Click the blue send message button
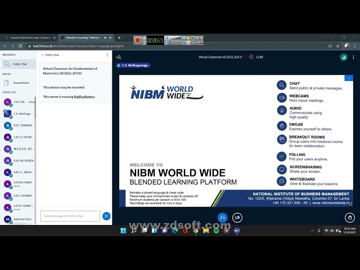 (106, 216)
